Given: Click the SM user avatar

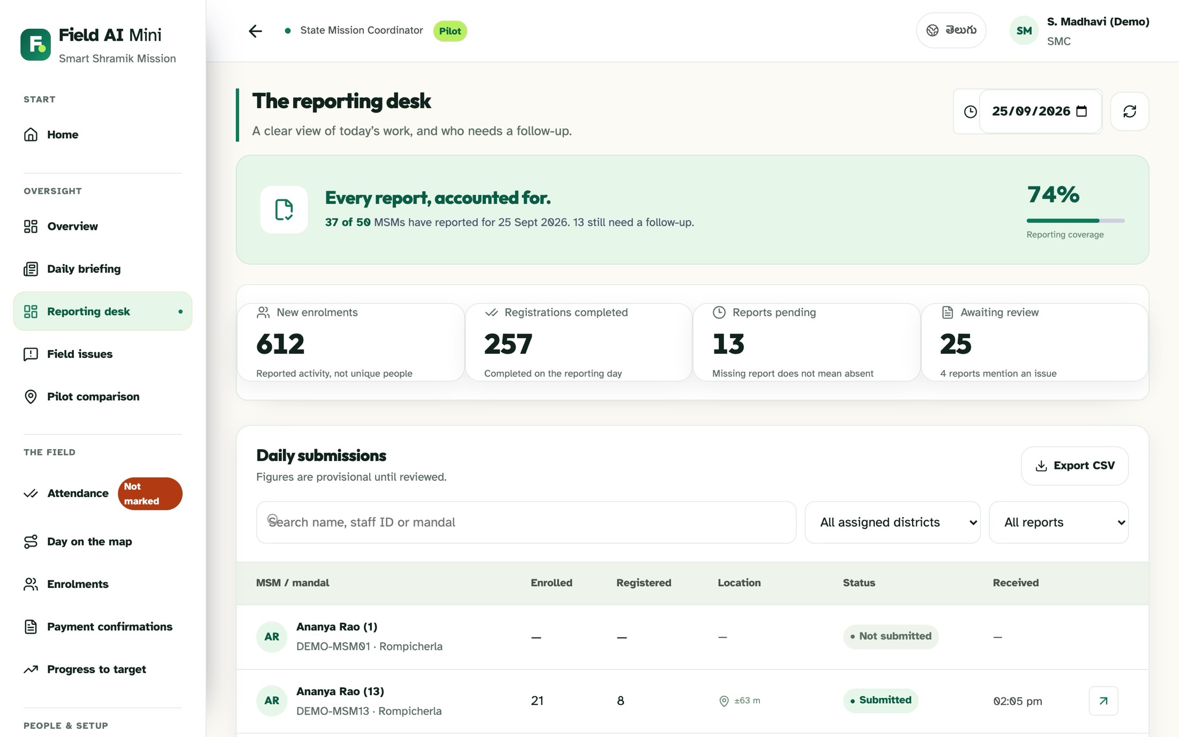Looking at the screenshot, I should [x=1024, y=31].
